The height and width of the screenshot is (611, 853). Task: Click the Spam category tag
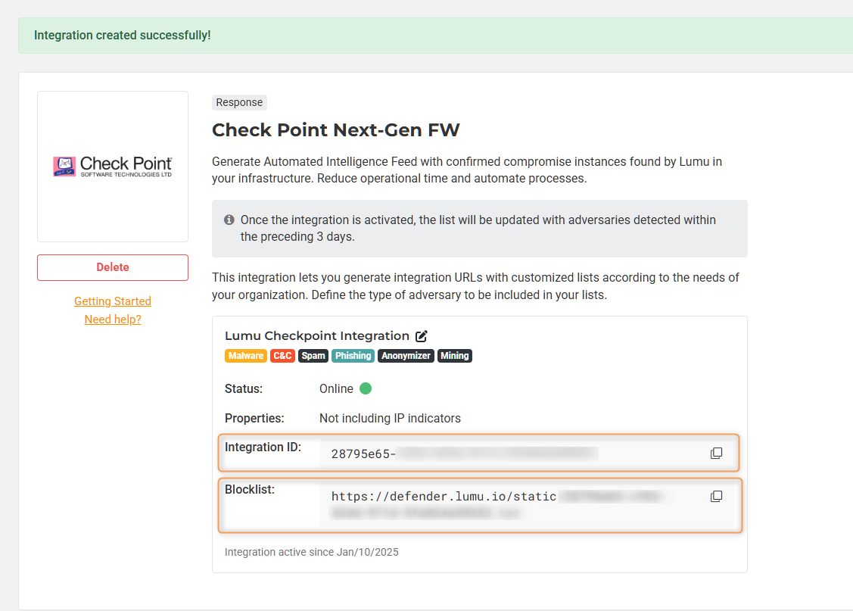[x=313, y=356]
